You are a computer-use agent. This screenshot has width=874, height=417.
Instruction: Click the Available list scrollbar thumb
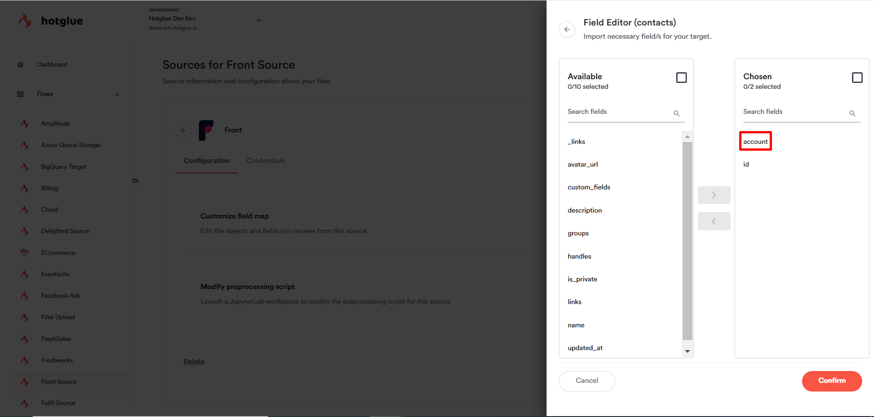pyautogui.click(x=687, y=241)
